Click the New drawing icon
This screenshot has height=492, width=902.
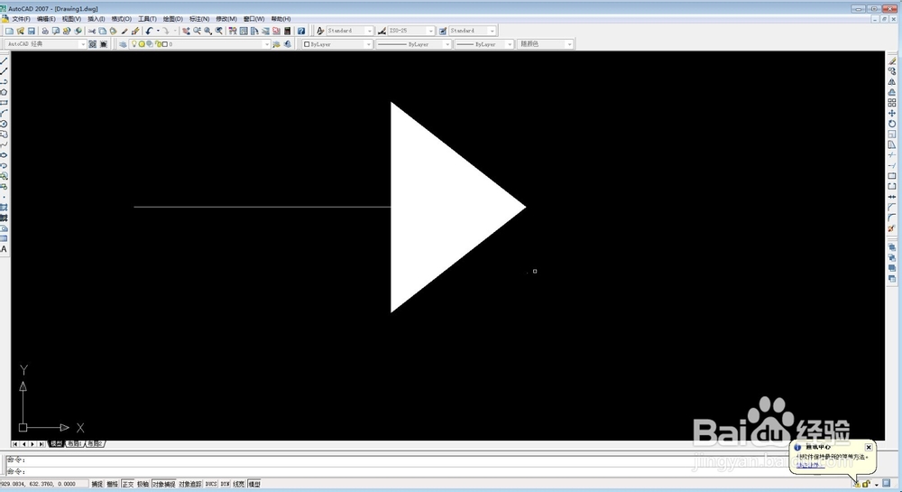coord(10,31)
